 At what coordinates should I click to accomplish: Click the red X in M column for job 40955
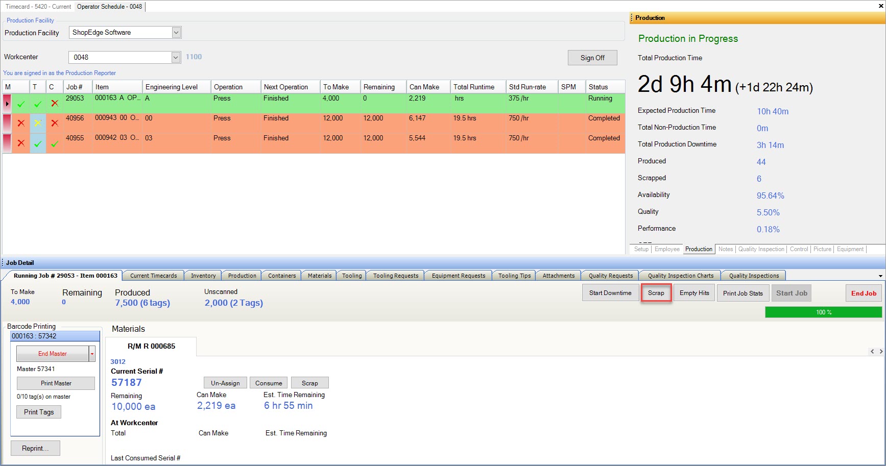[x=21, y=143]
